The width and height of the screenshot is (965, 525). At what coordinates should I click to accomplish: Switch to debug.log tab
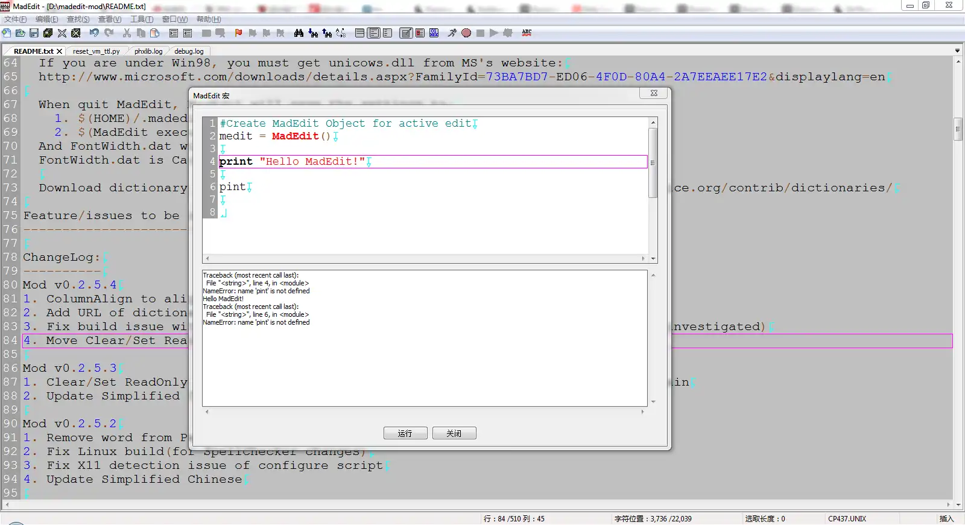tap(189, 51)
